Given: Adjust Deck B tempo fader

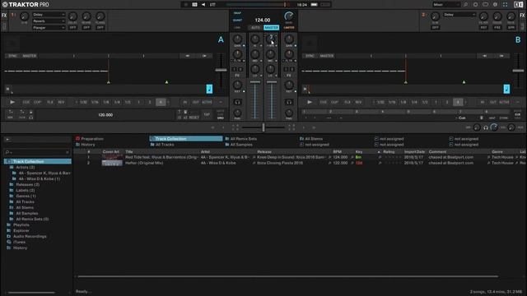Looking at the screenshot, I should coord(518,70).
